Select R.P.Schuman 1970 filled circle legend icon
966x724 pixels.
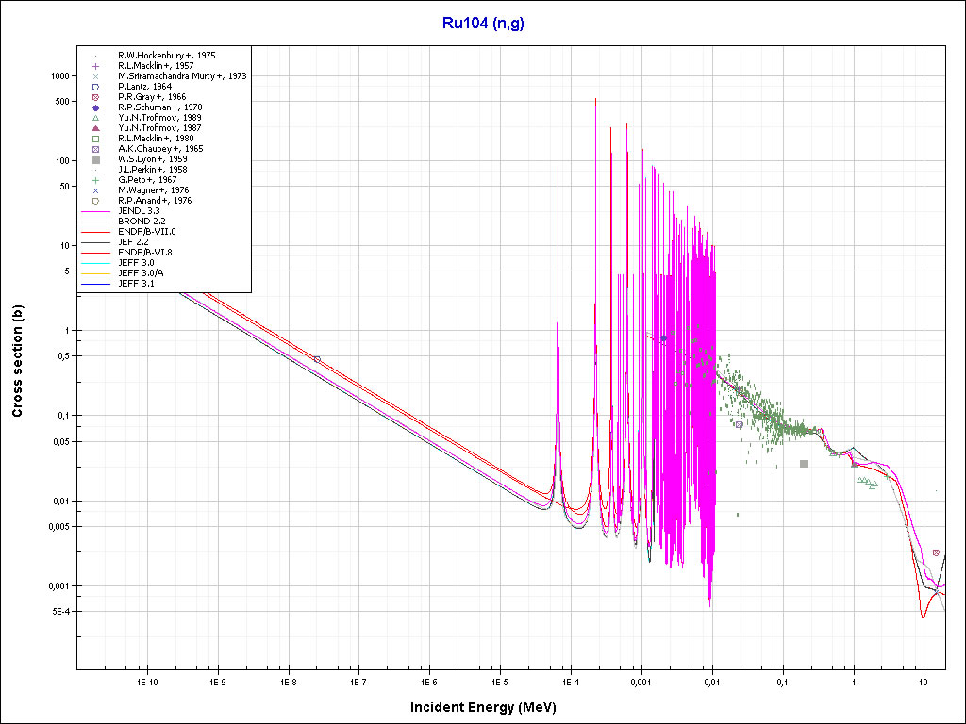click(96, 107)
